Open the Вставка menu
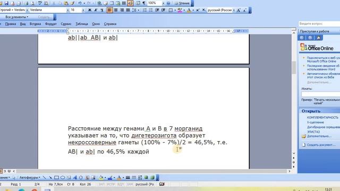This screenshot has width=340, height=191. pyautogui.click(x=35, y=24)
